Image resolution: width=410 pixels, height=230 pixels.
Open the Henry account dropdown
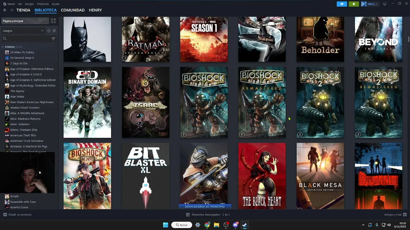[x=370, y=4]
